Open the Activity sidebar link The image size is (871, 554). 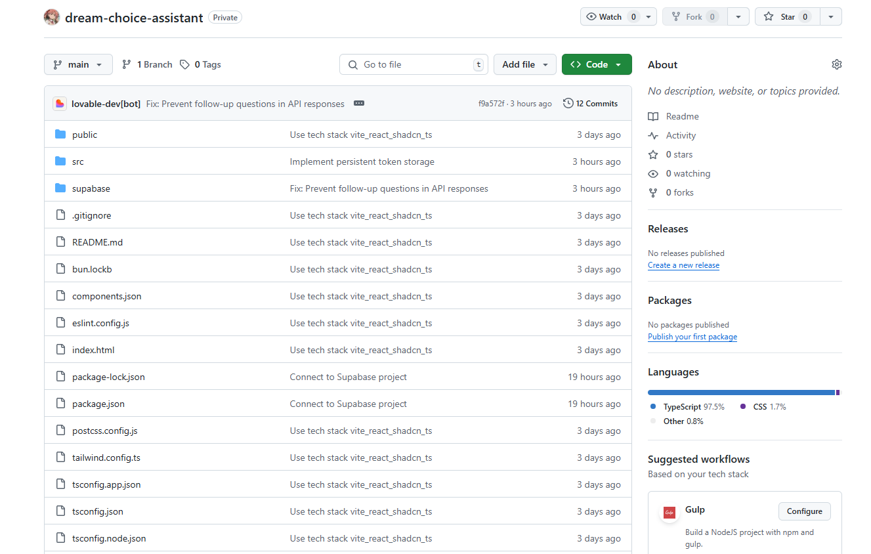pos(672,135)
